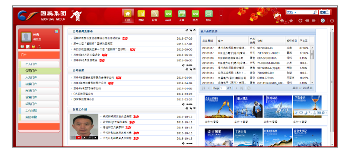
Task: Click the wrench icon on the 公司制度 panel
Action: click(191, 69)
